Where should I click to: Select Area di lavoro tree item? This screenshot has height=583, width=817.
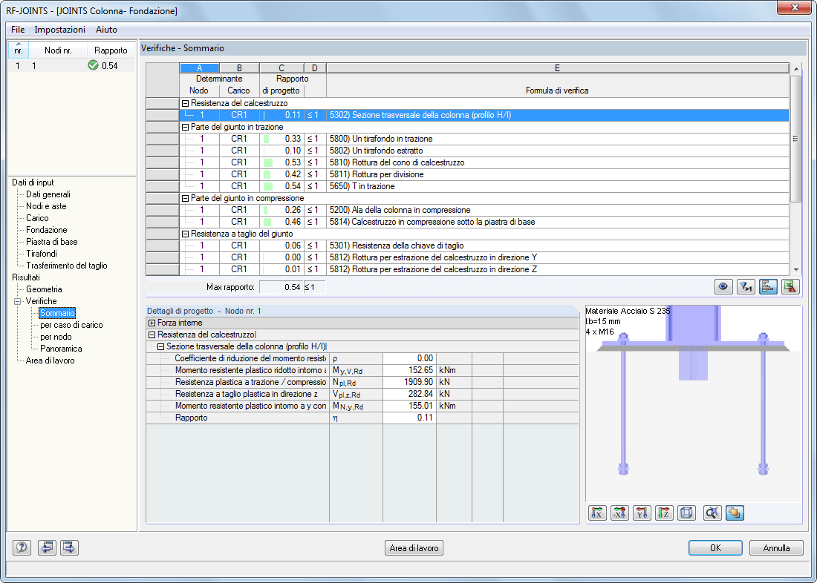50,360
